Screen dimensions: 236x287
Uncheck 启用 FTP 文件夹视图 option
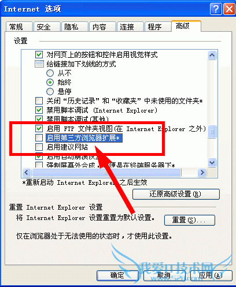pos(39,128)
